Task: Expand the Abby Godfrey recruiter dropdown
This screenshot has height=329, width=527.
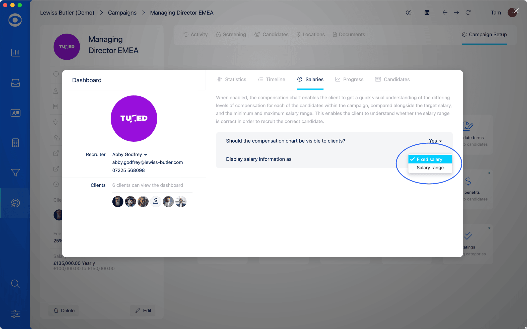Action: 129,154
